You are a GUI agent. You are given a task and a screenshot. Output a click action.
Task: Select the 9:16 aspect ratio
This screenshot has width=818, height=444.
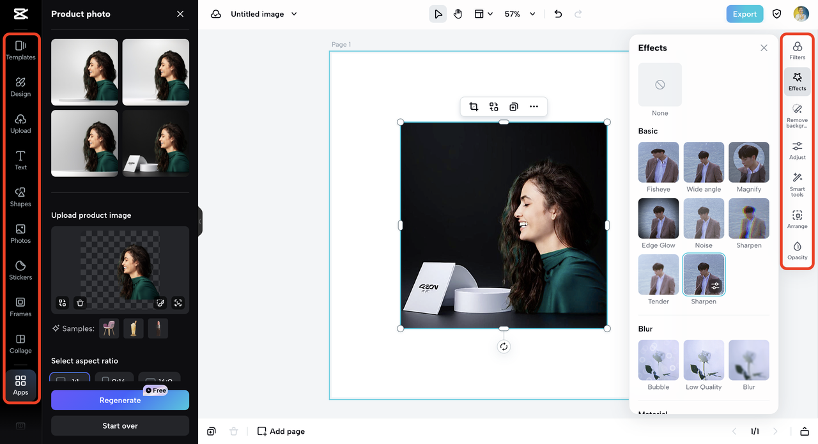point(114,378)
